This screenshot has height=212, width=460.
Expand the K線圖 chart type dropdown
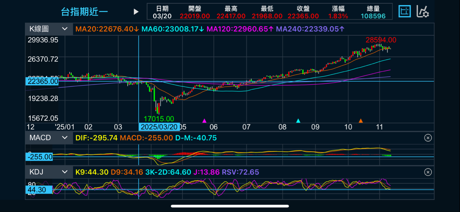[49, 29]
